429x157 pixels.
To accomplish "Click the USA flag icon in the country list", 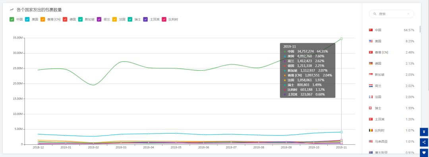I will [371, 41].
